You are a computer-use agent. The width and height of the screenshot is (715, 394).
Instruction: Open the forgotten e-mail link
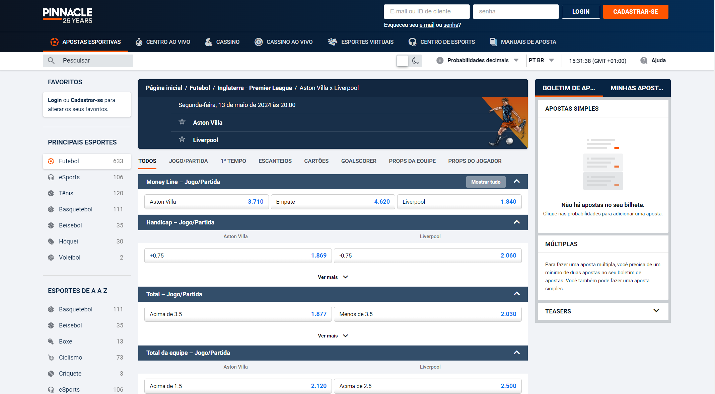click(x=427, y=25)
